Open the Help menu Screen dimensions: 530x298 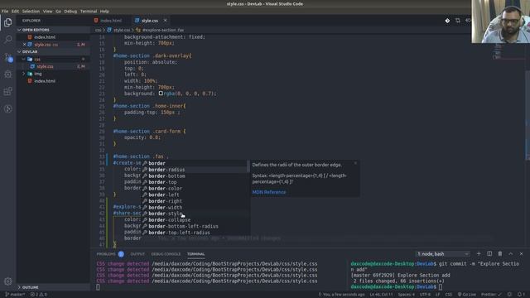coord(104,11)
